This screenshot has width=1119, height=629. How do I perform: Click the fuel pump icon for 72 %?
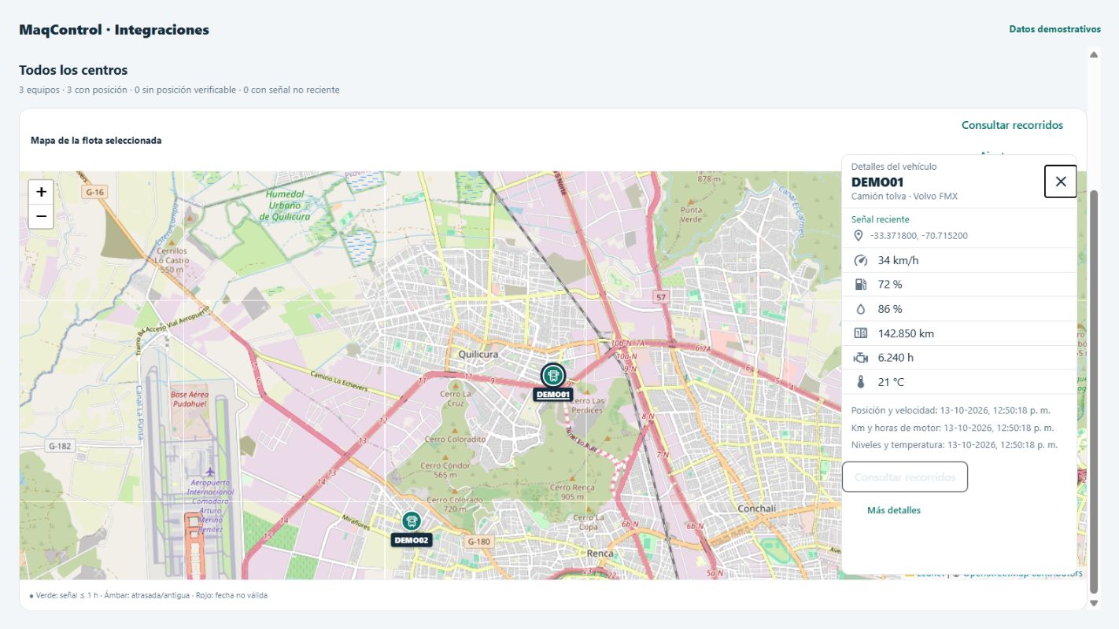(860, 285)
